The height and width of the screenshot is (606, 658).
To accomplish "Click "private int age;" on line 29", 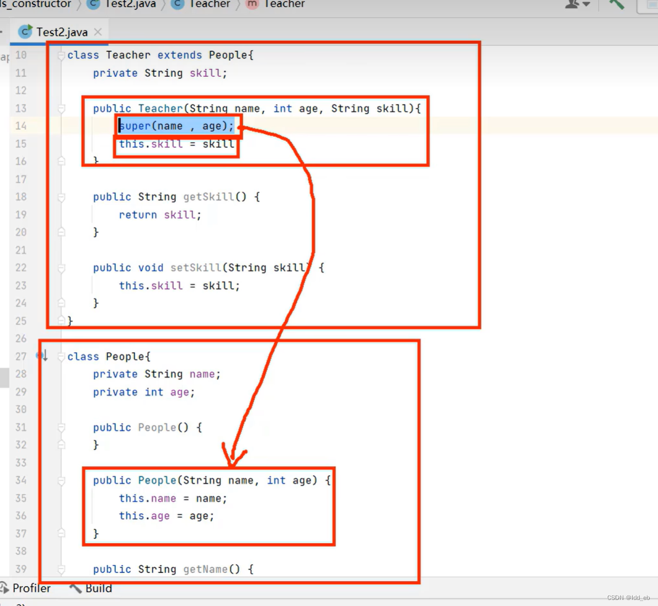I will pos(144,392).
